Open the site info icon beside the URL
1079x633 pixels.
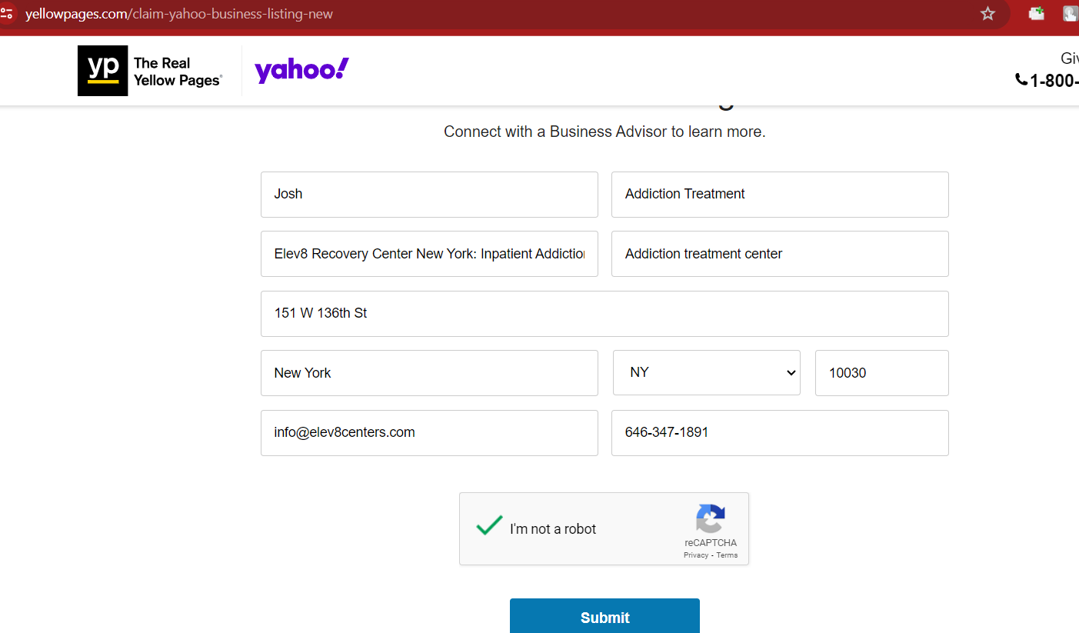point(6,14)
